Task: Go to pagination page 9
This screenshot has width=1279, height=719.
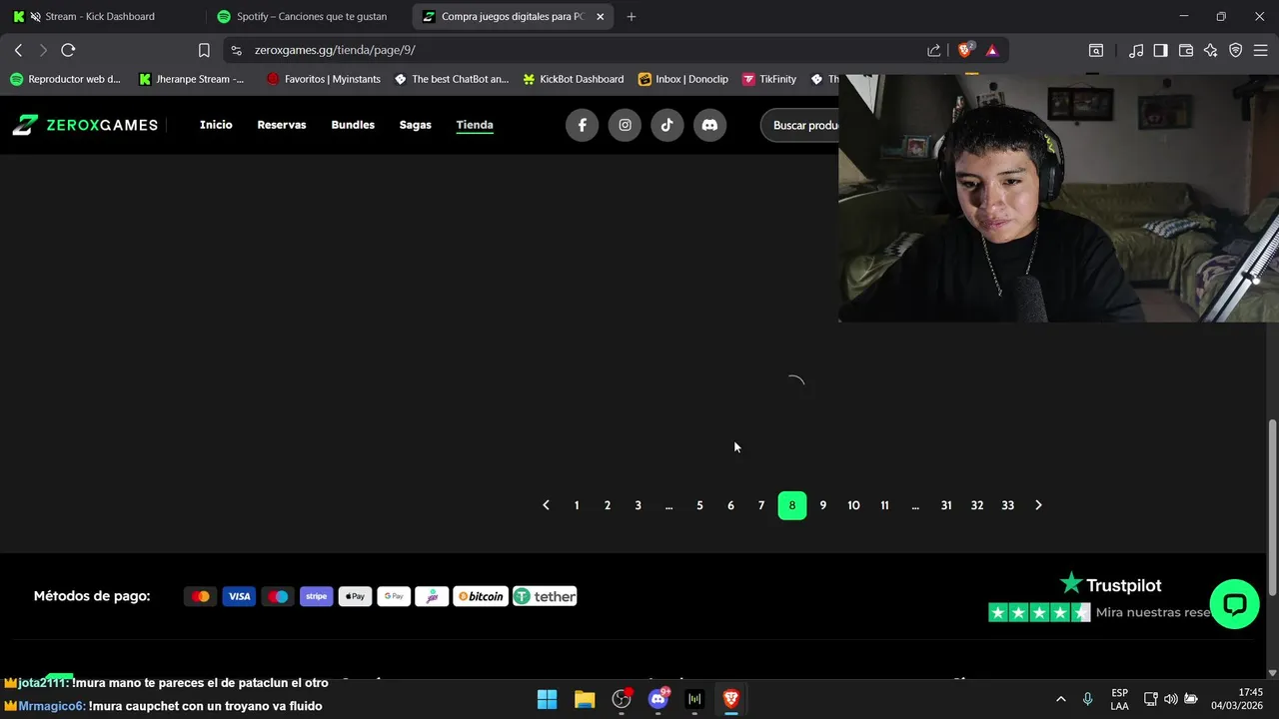Action: tap(823, 505)
